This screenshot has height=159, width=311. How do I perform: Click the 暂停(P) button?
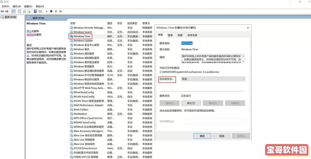pos(213,103)
